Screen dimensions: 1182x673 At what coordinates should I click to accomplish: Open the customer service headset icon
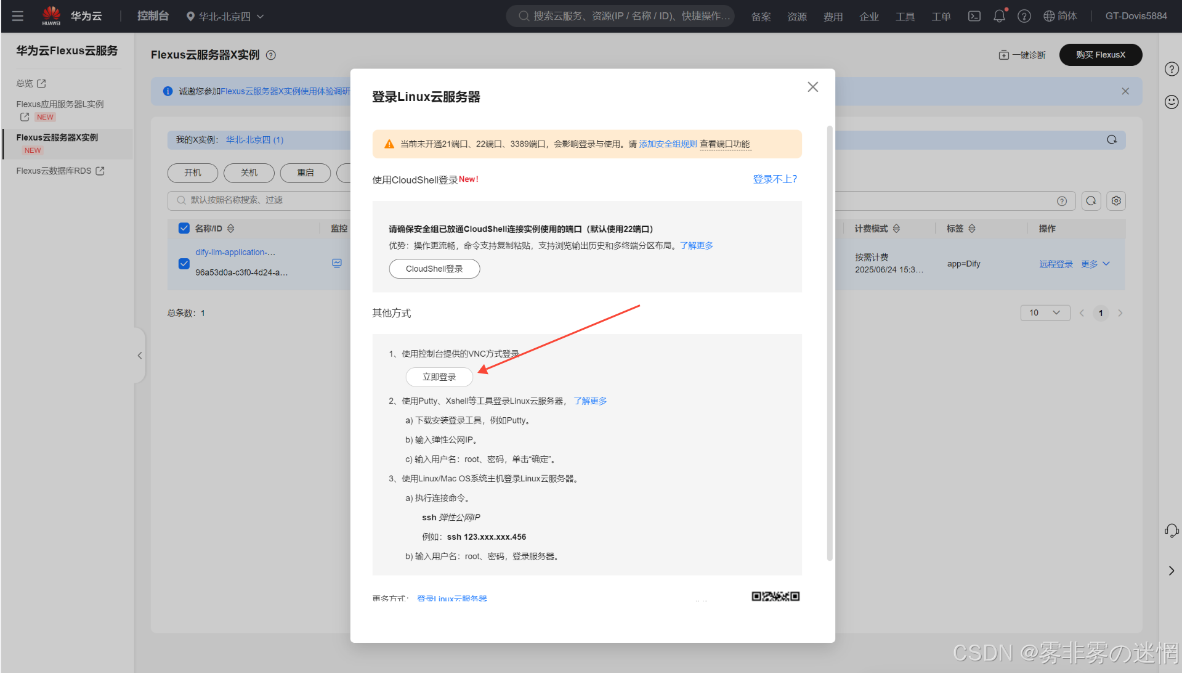tap(1171, 531)
